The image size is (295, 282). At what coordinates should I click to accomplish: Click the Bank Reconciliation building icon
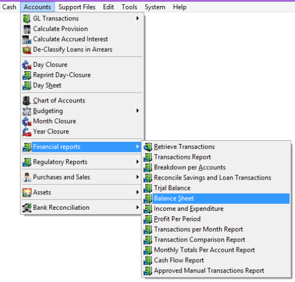tap(27, 208)
